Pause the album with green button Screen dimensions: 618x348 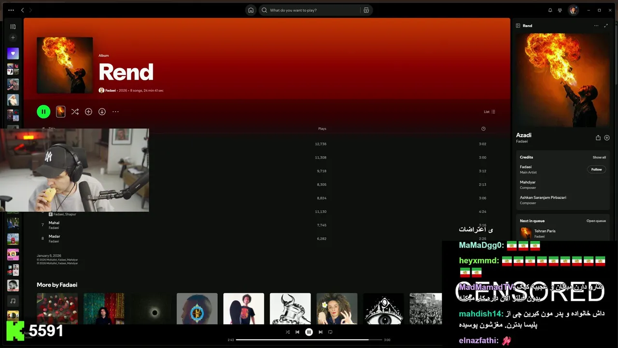(x=43, y=112)
